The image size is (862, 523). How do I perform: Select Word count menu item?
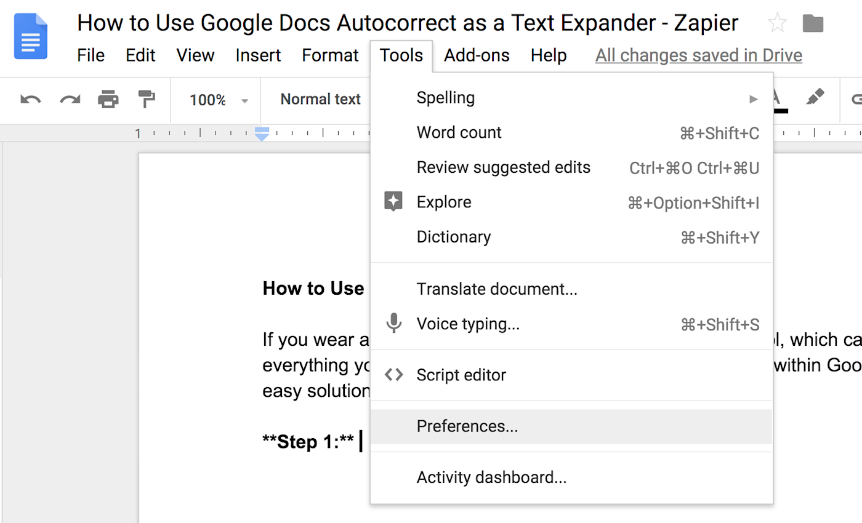coord(571,132)
